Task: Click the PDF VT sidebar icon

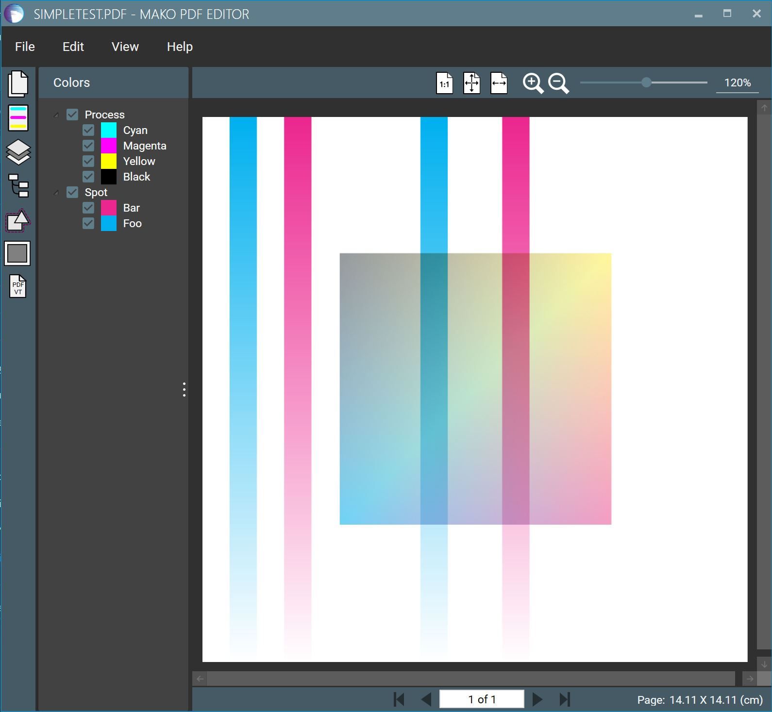Action: tap(18, 286)
